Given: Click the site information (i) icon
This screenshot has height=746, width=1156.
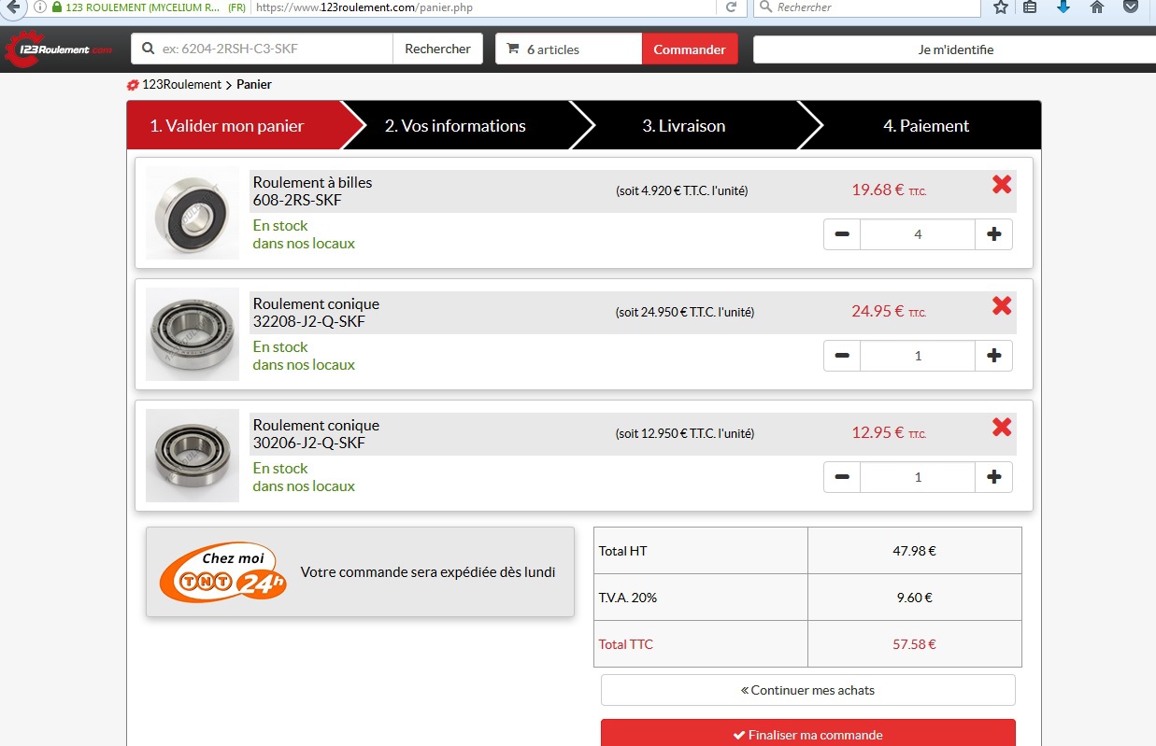Looking at the screenshot, I should pyautogui.click(x=39, y=7).
